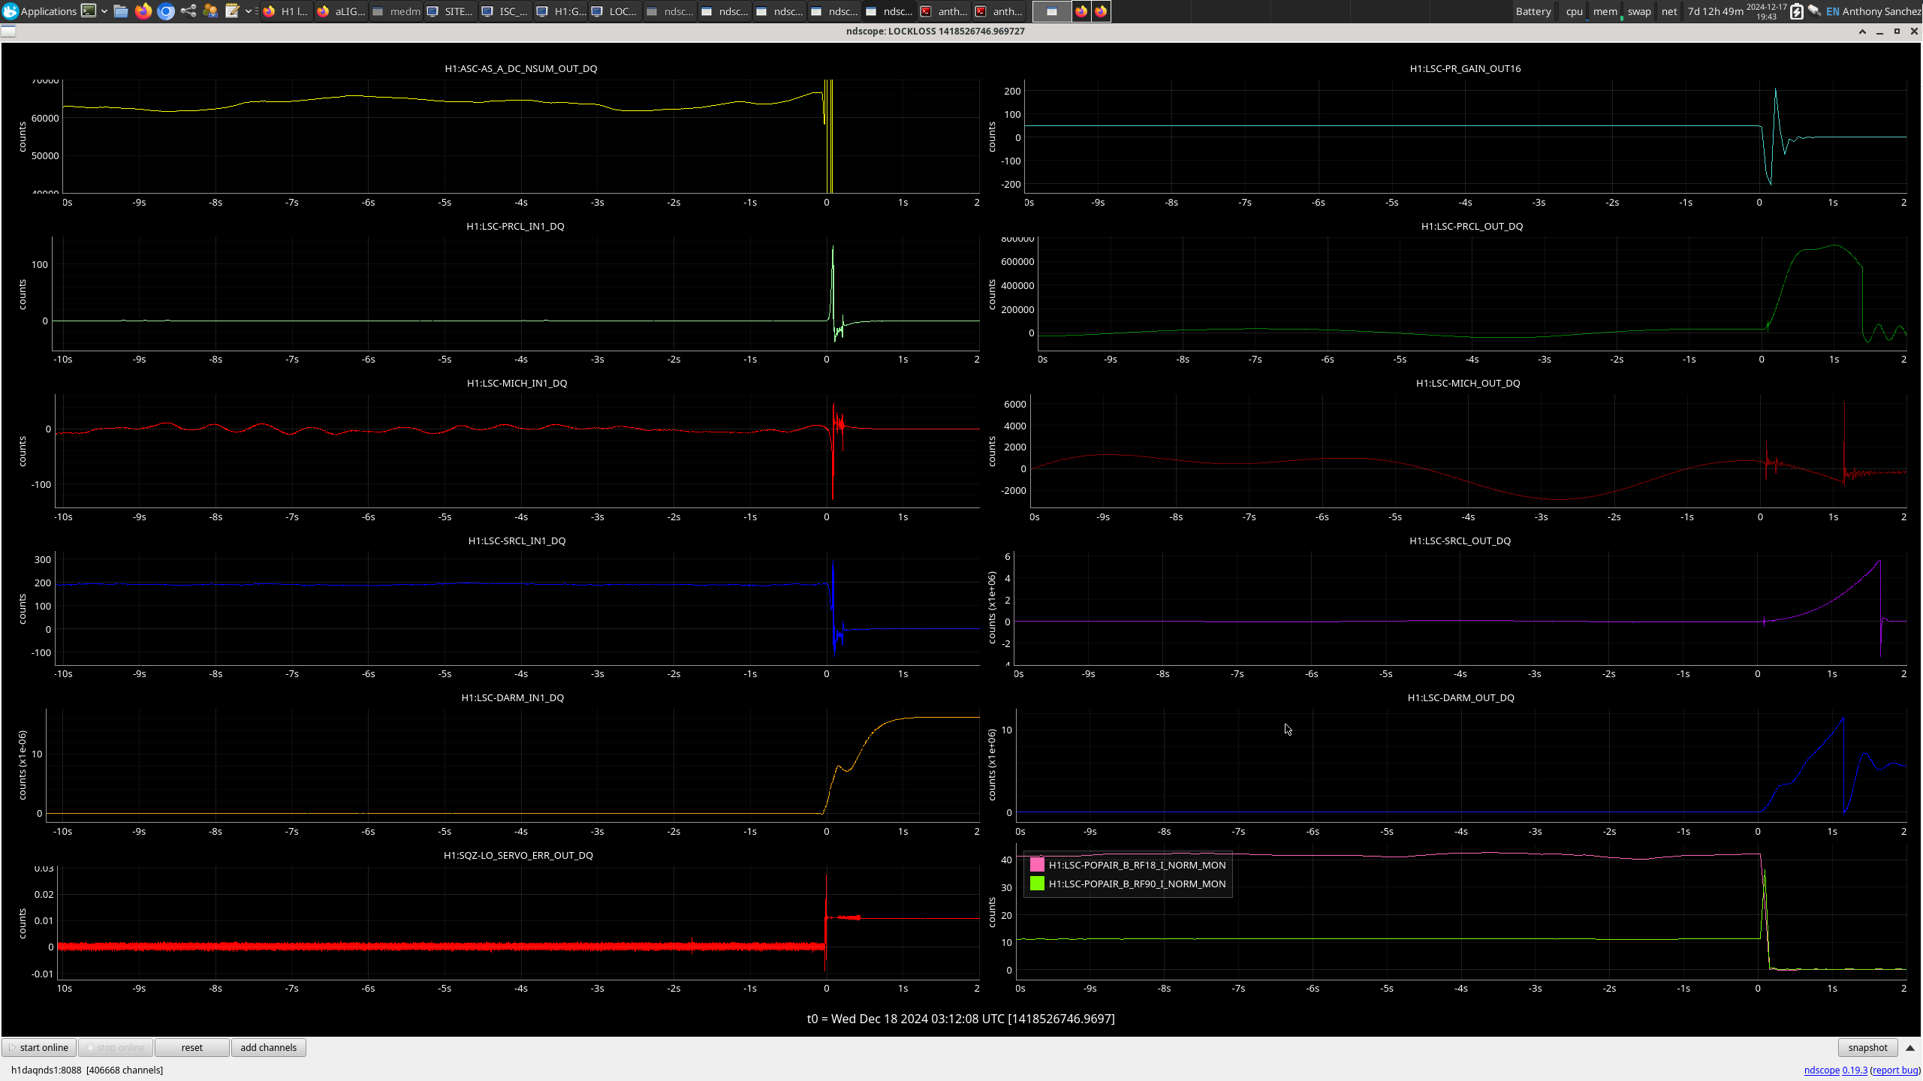Click the H1:LSC-PRCL_IN1_DQ plot title
This screenshot has height=1081, width=1923.
(x=515, y=226)
